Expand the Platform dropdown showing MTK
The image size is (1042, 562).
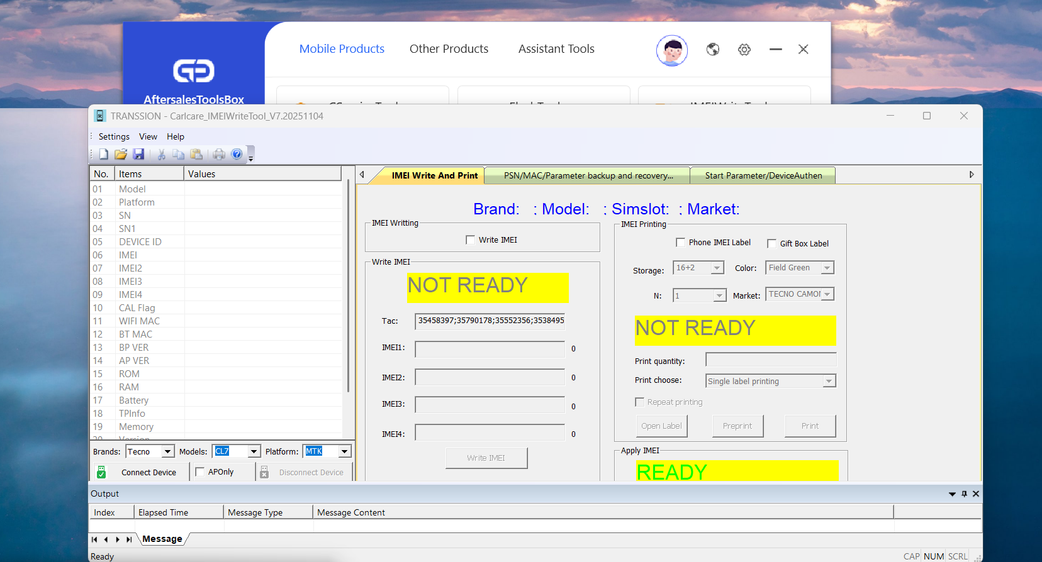[344, 451]
